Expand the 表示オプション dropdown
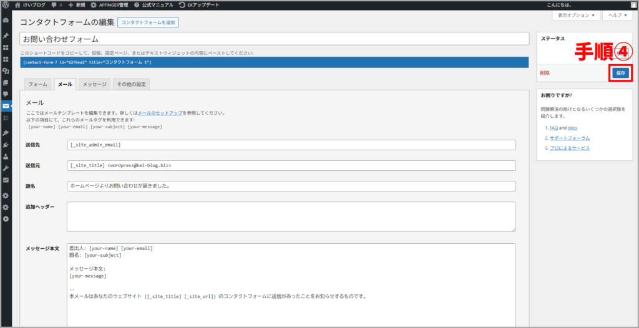Screen dimensions: 639x328 575,16
